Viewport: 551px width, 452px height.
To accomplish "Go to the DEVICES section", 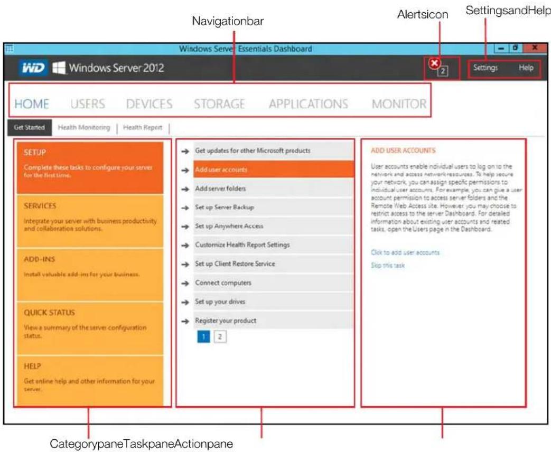I will tap(150, 104).
